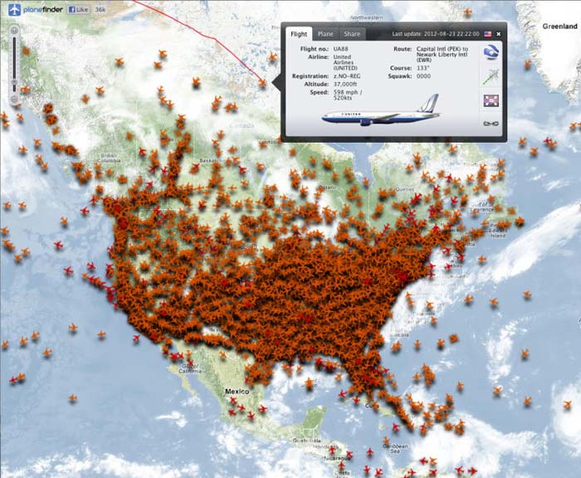
Task: Click the chain link permalink icon
Action: point(491,124)
